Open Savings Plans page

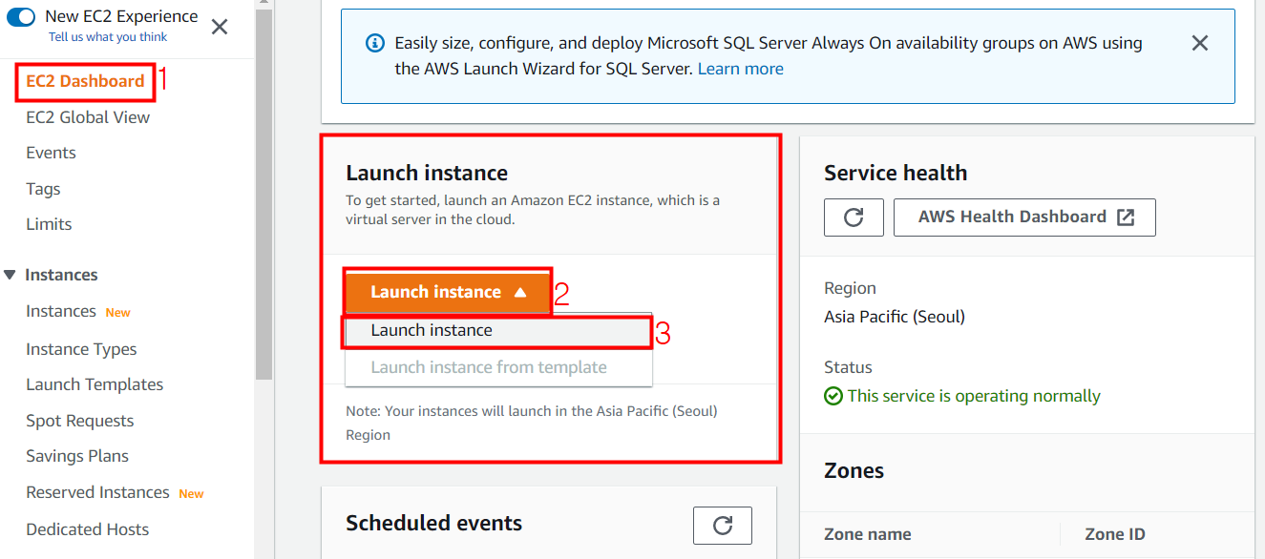(77, 456)
